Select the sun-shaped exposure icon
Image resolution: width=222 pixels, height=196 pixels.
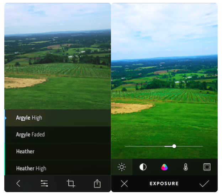(x=122, y=167)
